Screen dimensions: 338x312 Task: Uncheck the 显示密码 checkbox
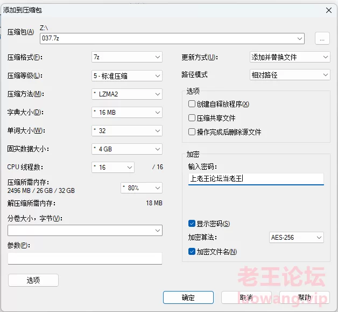(192, 224)
